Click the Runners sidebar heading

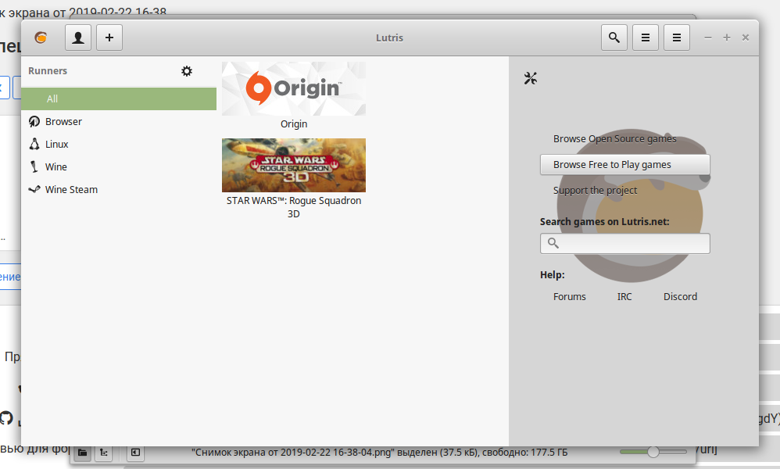click(48, 70)
